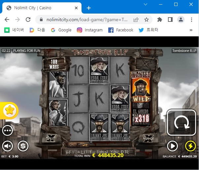Click the xNudge sign

[x=148, y=138]
